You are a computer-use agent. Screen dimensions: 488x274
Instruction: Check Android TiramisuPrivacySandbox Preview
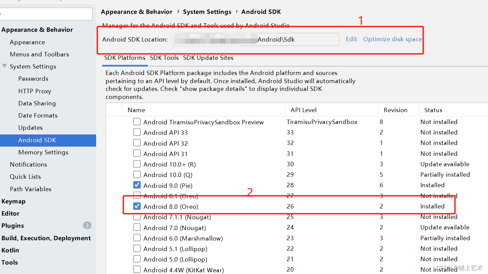(x=137, y=122)
